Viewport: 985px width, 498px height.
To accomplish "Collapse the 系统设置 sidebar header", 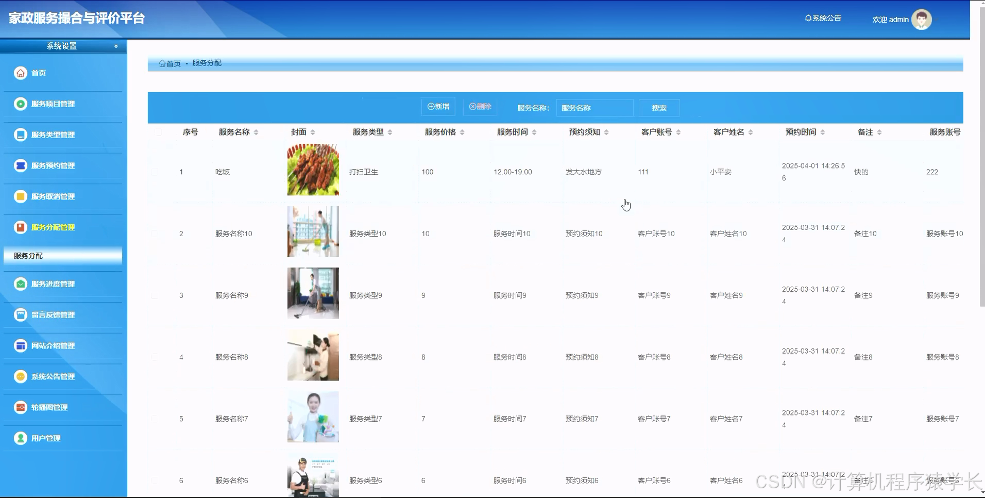I will (63, 46).
